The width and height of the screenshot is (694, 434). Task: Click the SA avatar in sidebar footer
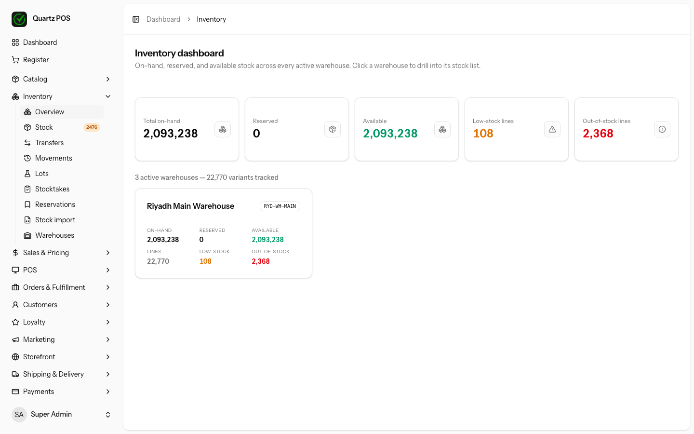[19, 415]
